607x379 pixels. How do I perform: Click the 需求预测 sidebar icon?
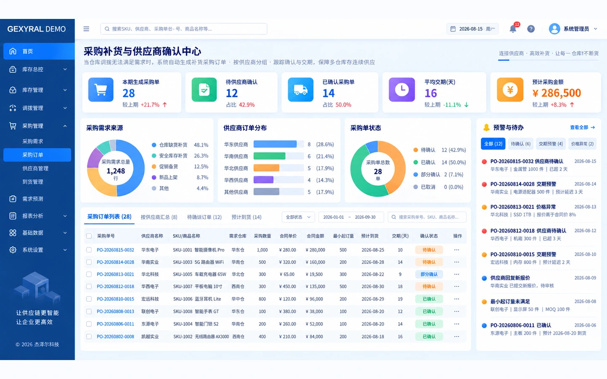click(13, 199)
